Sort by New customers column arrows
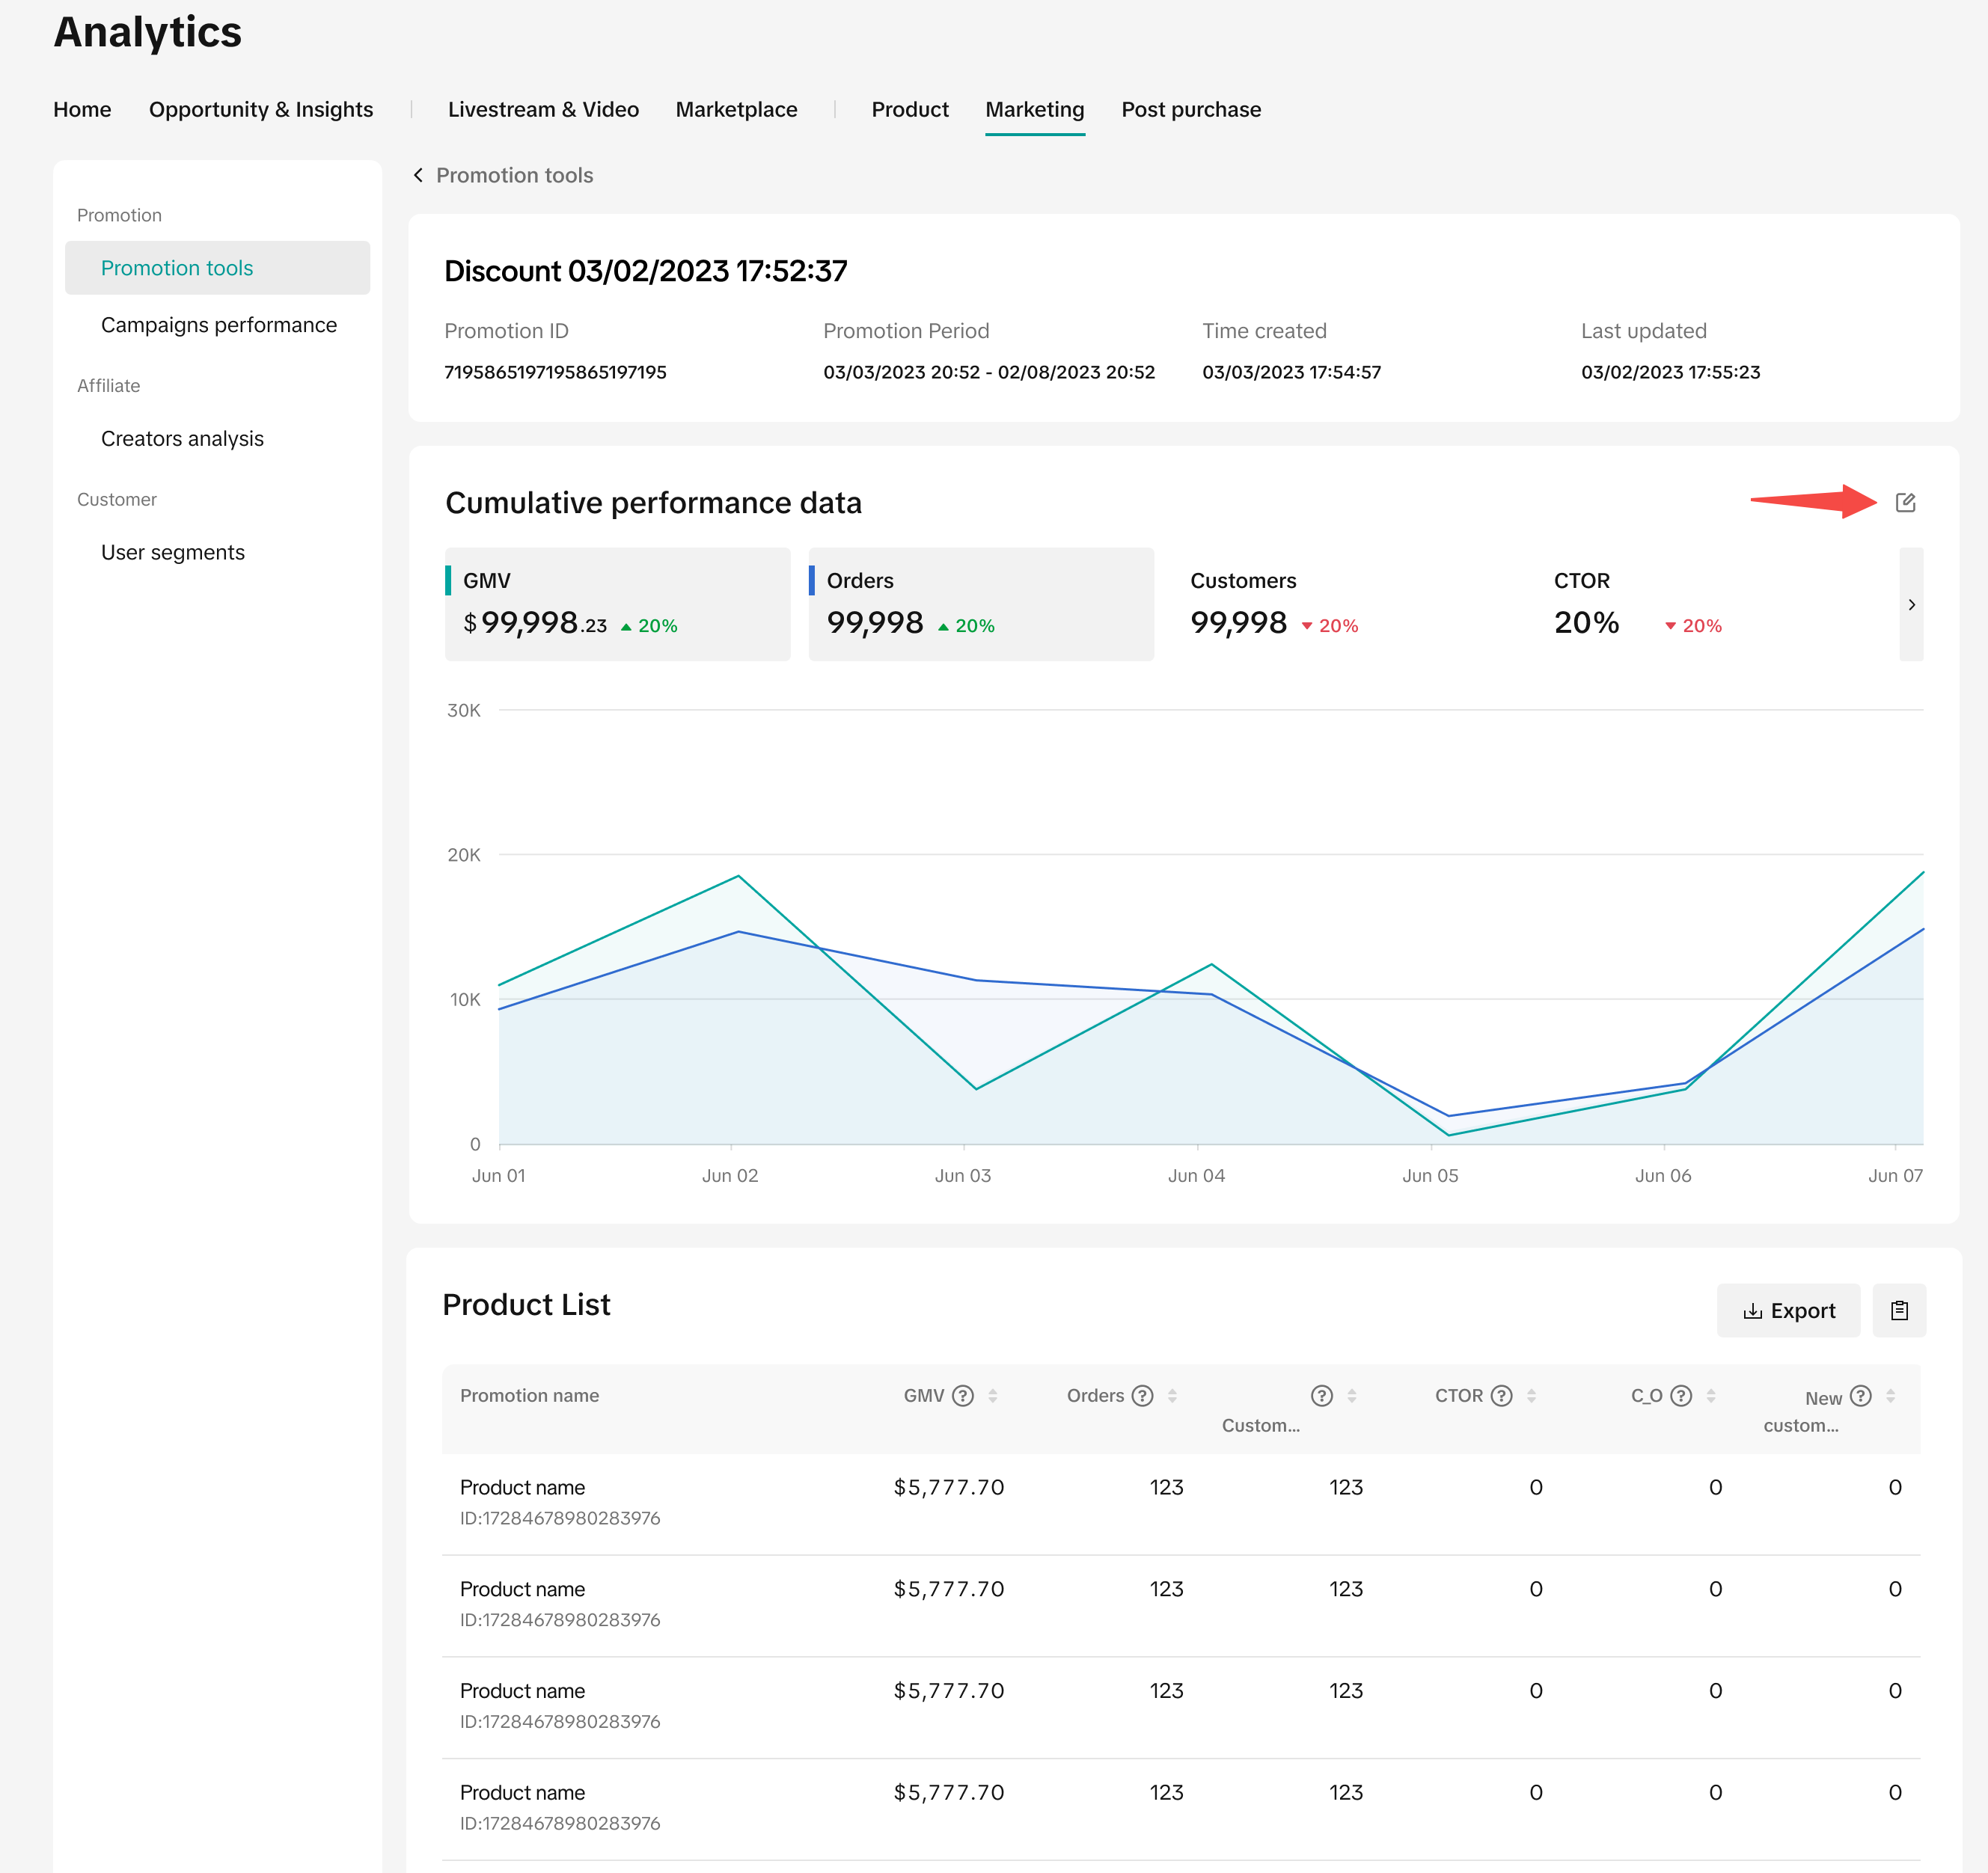This screenshot has height=1873, width=1988. click(x=1890, y=1395)
